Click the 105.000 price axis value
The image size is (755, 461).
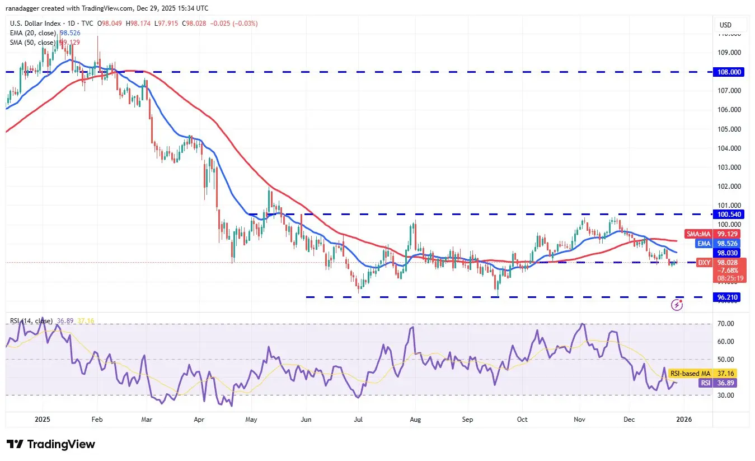[730, 129]
